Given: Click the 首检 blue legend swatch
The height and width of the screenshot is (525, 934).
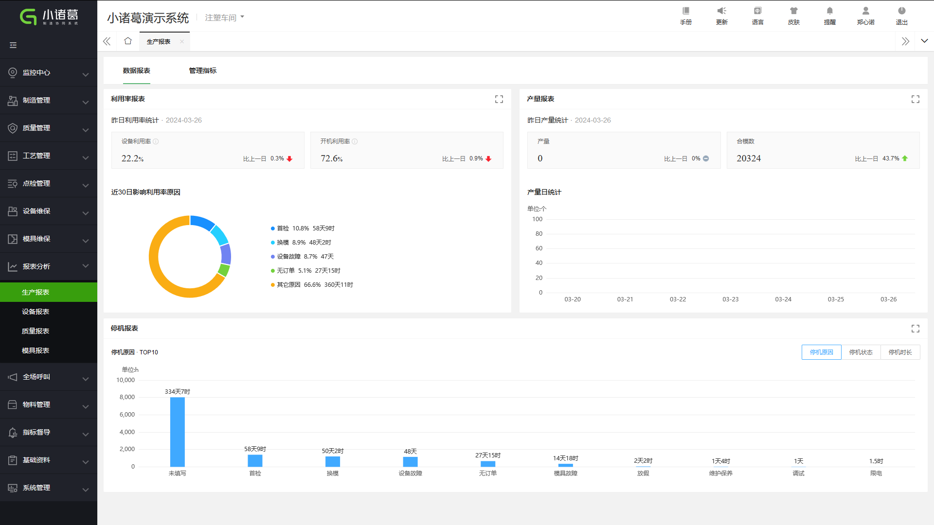Looking at the screenshot, I should 273,228.
